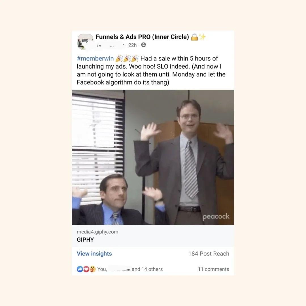View the 11 comments
Screen dimensions: 306x306
(x=214, y=269)
